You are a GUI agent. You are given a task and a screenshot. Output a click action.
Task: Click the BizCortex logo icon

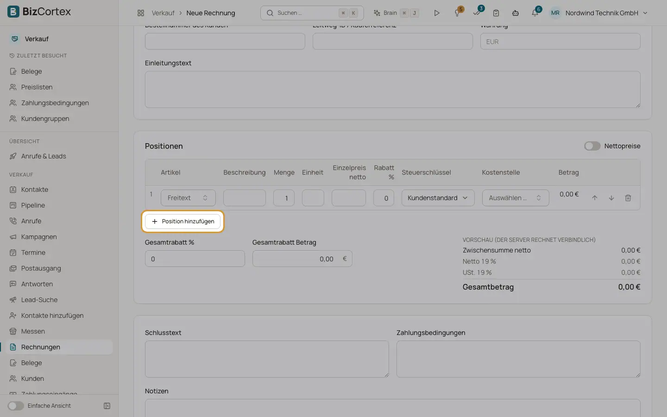point(13,12)
